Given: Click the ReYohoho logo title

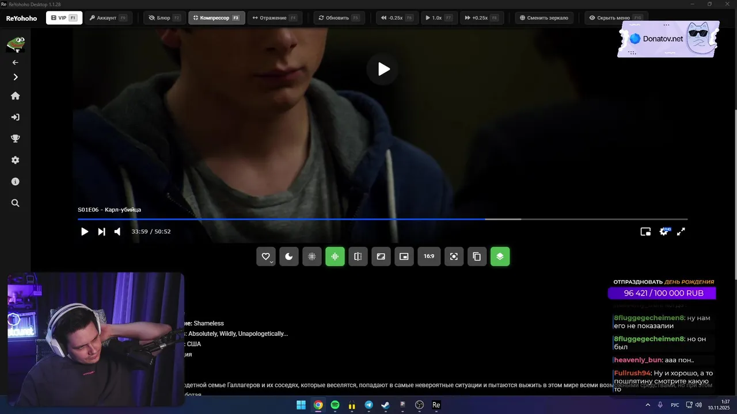Looking at the screenshot, I should 21,18.
